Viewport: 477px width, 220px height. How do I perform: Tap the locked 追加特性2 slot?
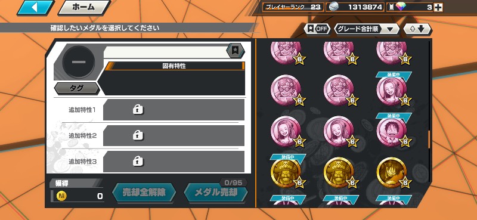coord(174,135)
